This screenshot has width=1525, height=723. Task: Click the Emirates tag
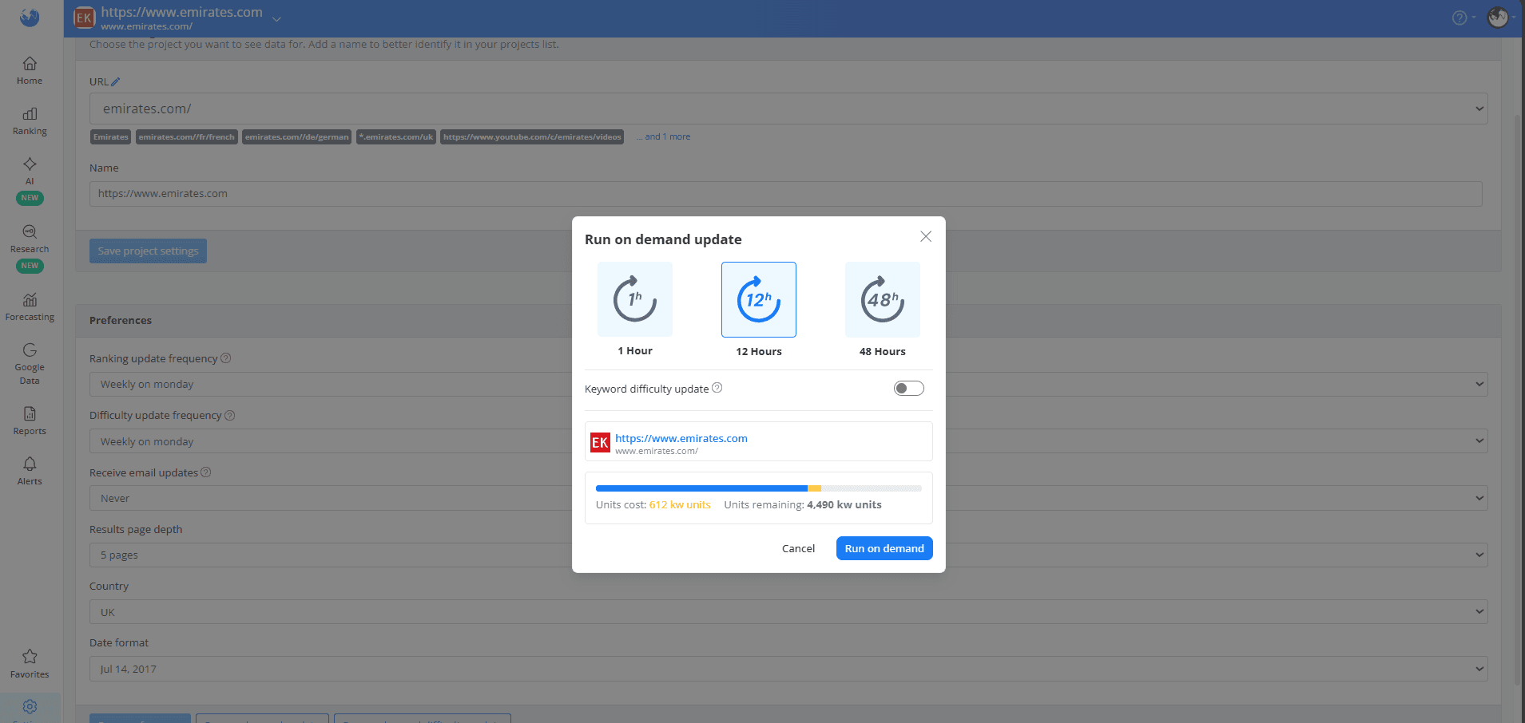[x=111, y=137]
